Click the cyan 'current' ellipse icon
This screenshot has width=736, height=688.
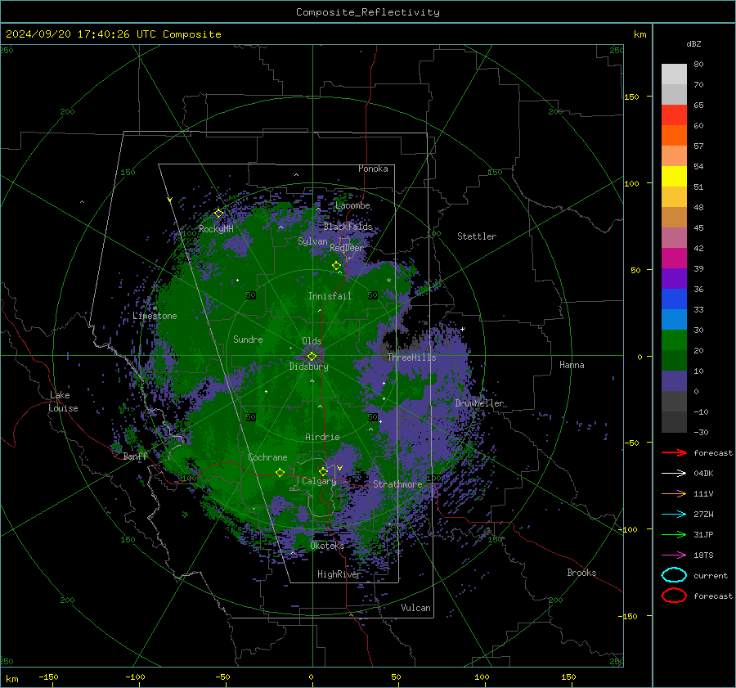674,575
